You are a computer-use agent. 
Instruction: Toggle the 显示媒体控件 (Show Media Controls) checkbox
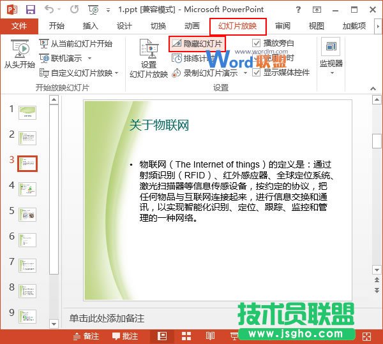pos(256,73)
